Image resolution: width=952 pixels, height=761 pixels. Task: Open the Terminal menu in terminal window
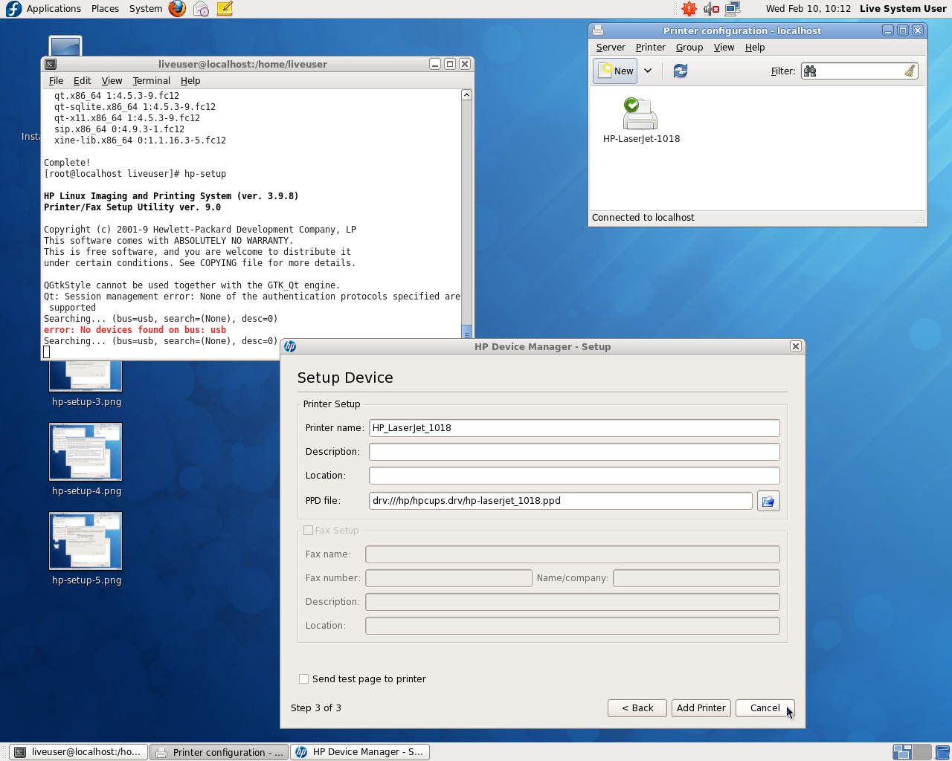click(x=151, y=80)
